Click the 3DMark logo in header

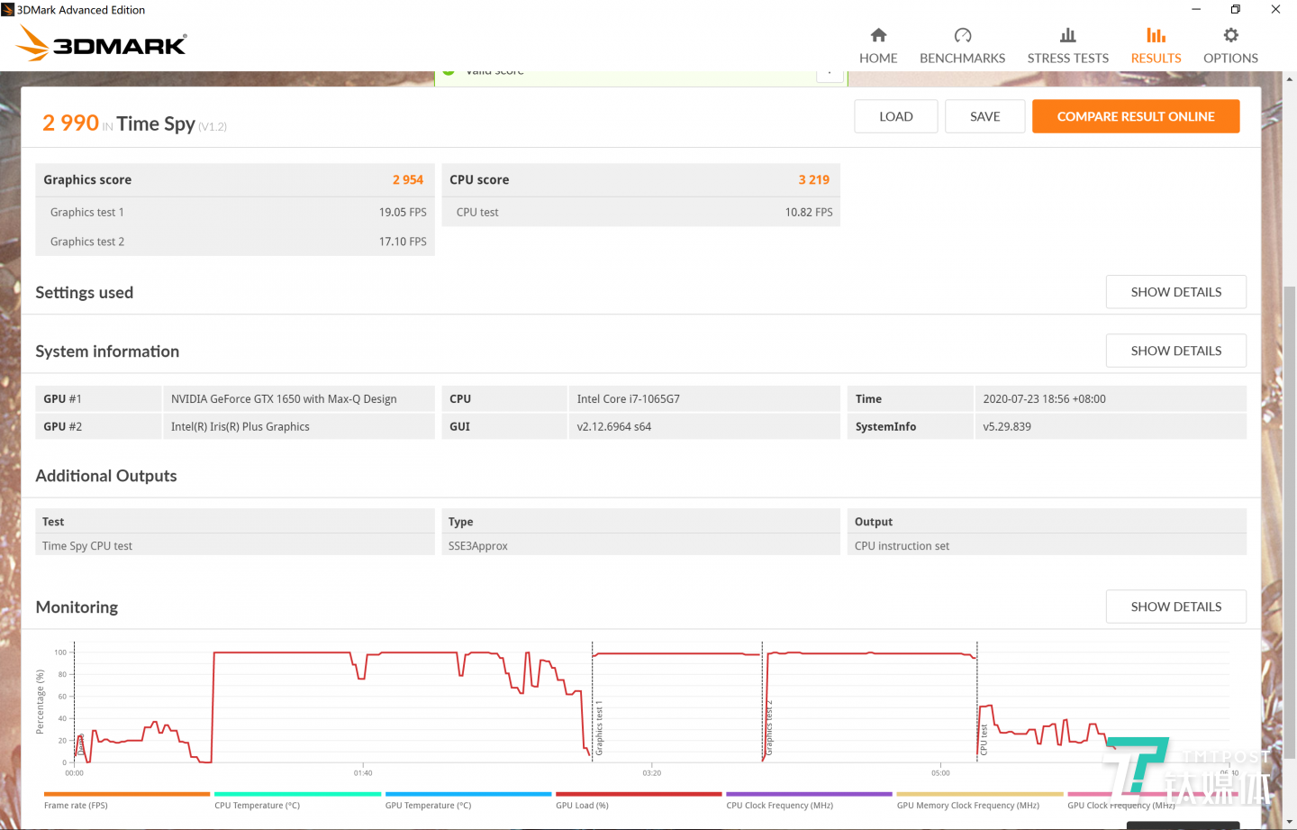point(102,43)
